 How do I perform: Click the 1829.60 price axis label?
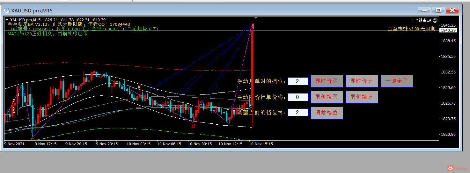(x=448, y=88)
